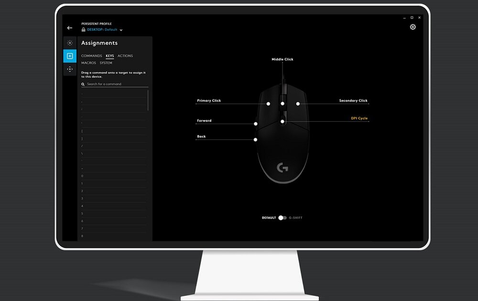Screen dimensions: 478x301
Task: Select the Assignments plus icon in sidebar
Action: [x=70, y=56]
